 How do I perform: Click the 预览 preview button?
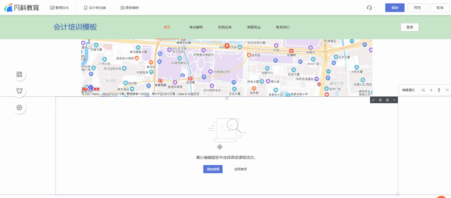(417, 8)
